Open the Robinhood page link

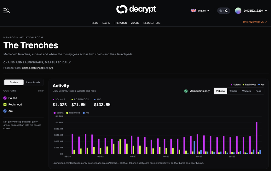pyautogui.click(x=37, y=68)
